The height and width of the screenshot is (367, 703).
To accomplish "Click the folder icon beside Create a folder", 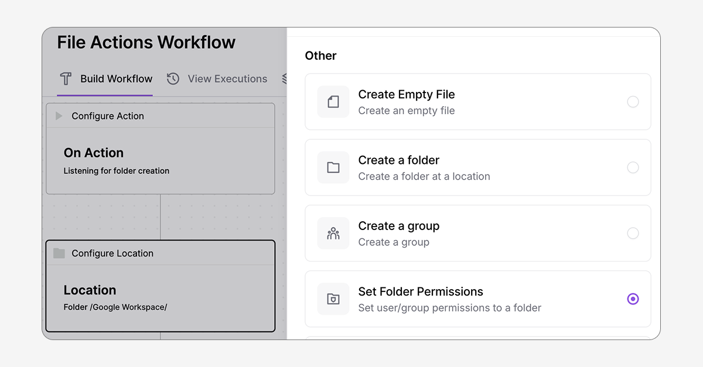I will tap(333, 167).
